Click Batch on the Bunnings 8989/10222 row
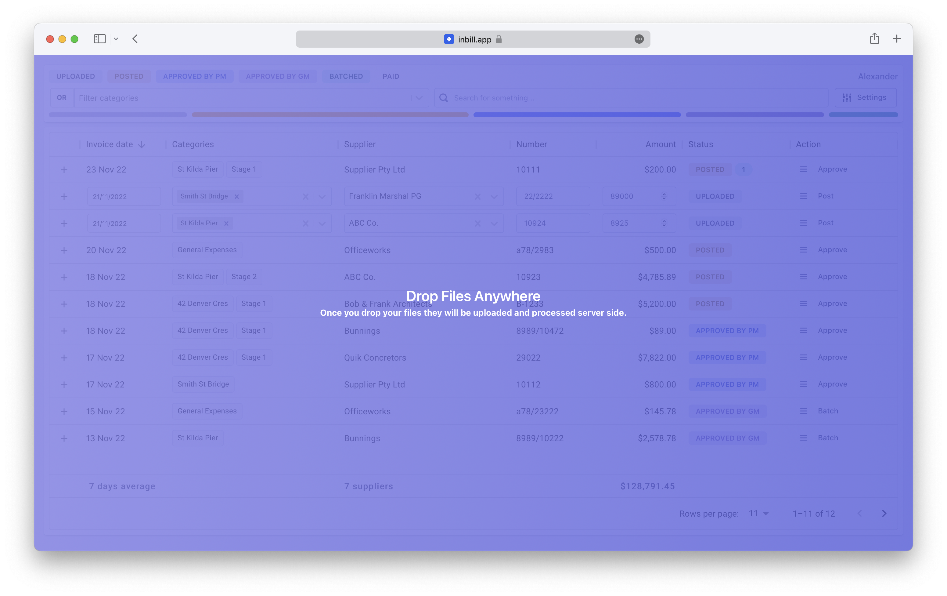 coord(828,438)
